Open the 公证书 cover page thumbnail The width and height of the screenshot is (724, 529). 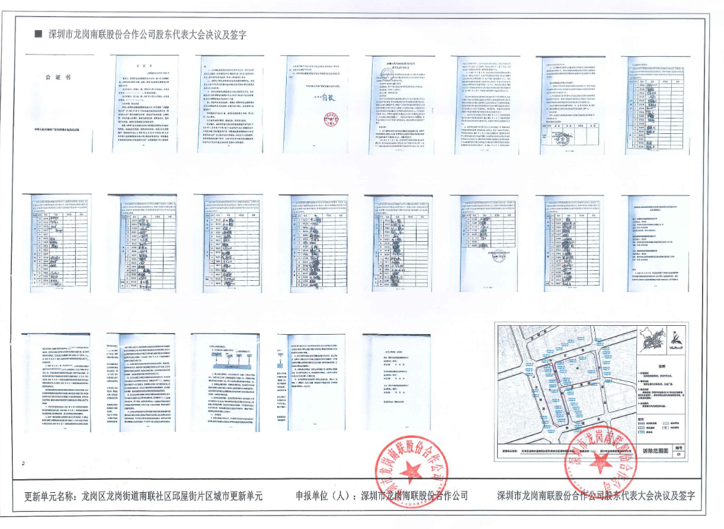point(58,105)
